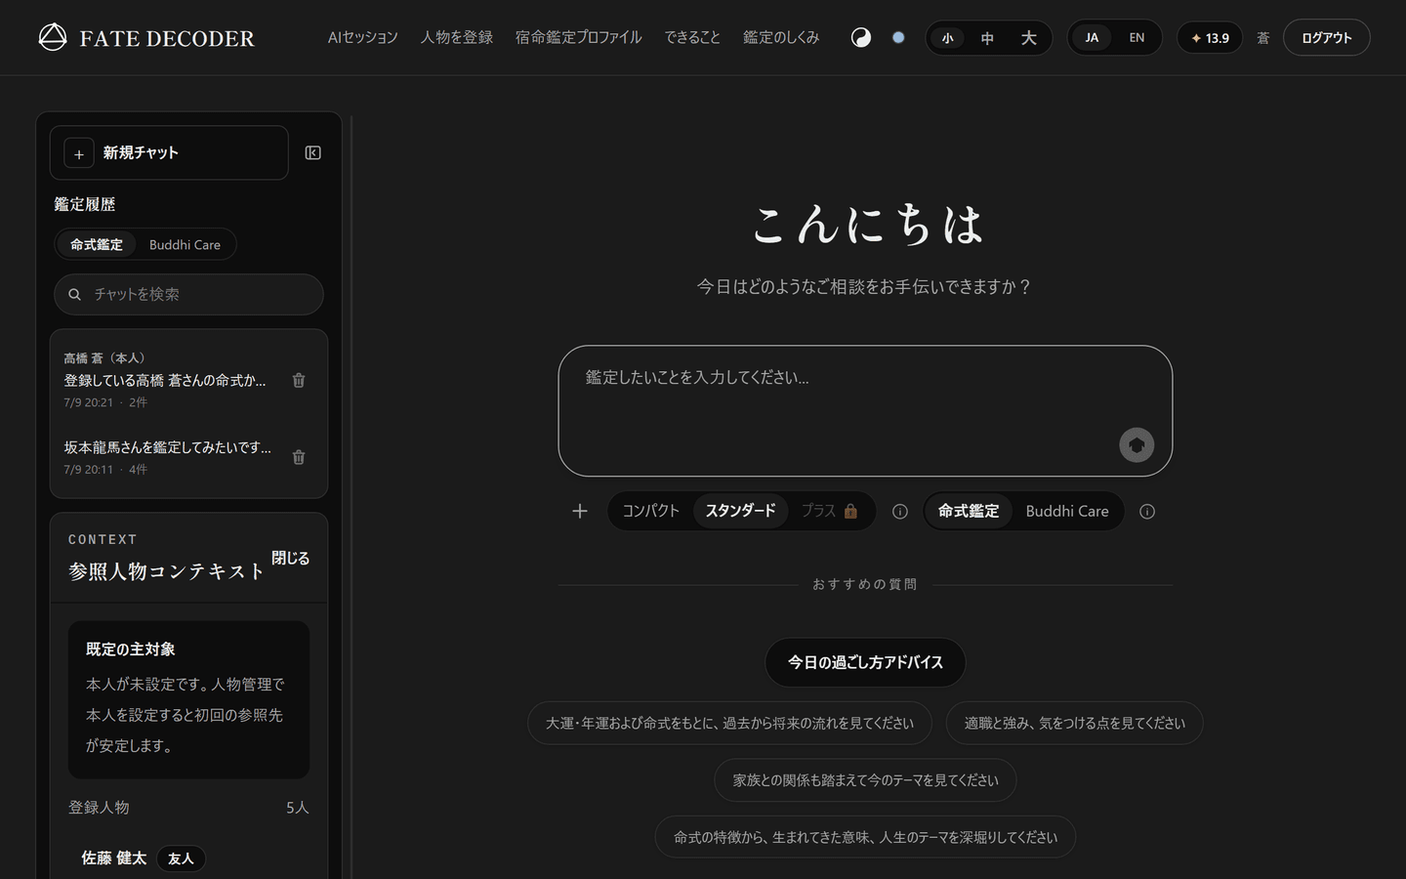Screen dimensions: 1406x879
Task: Click the 友人 tag on 佐藤 健太
Action: [x=181, y=858]
